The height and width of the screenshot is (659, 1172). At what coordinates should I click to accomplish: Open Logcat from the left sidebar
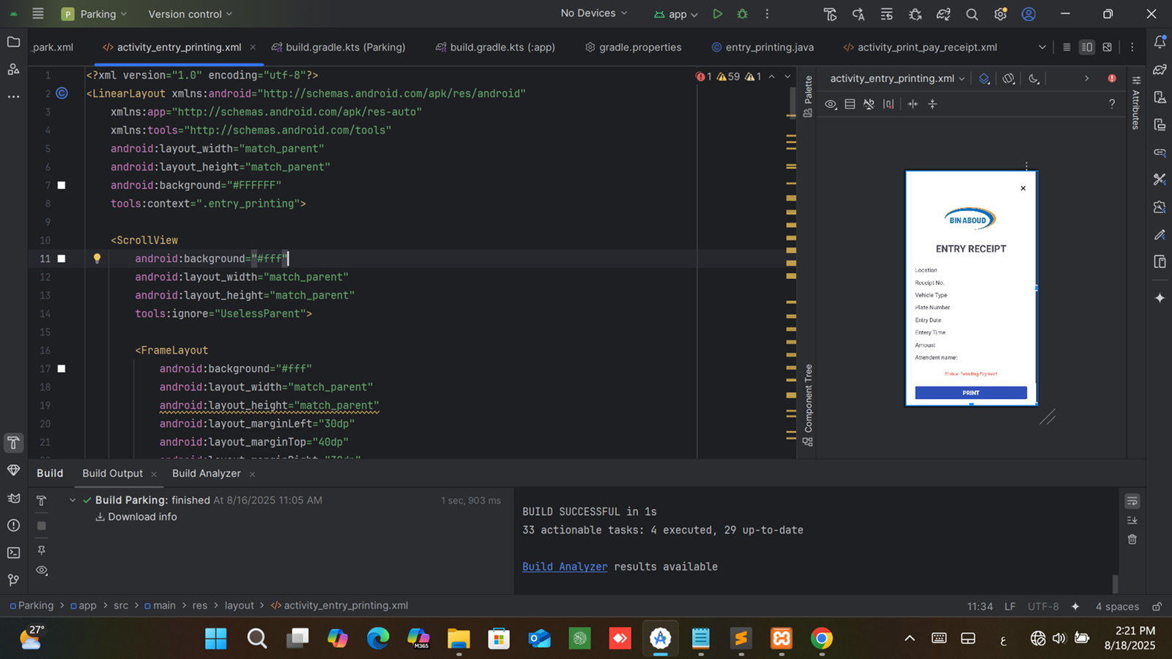point(13,498)
